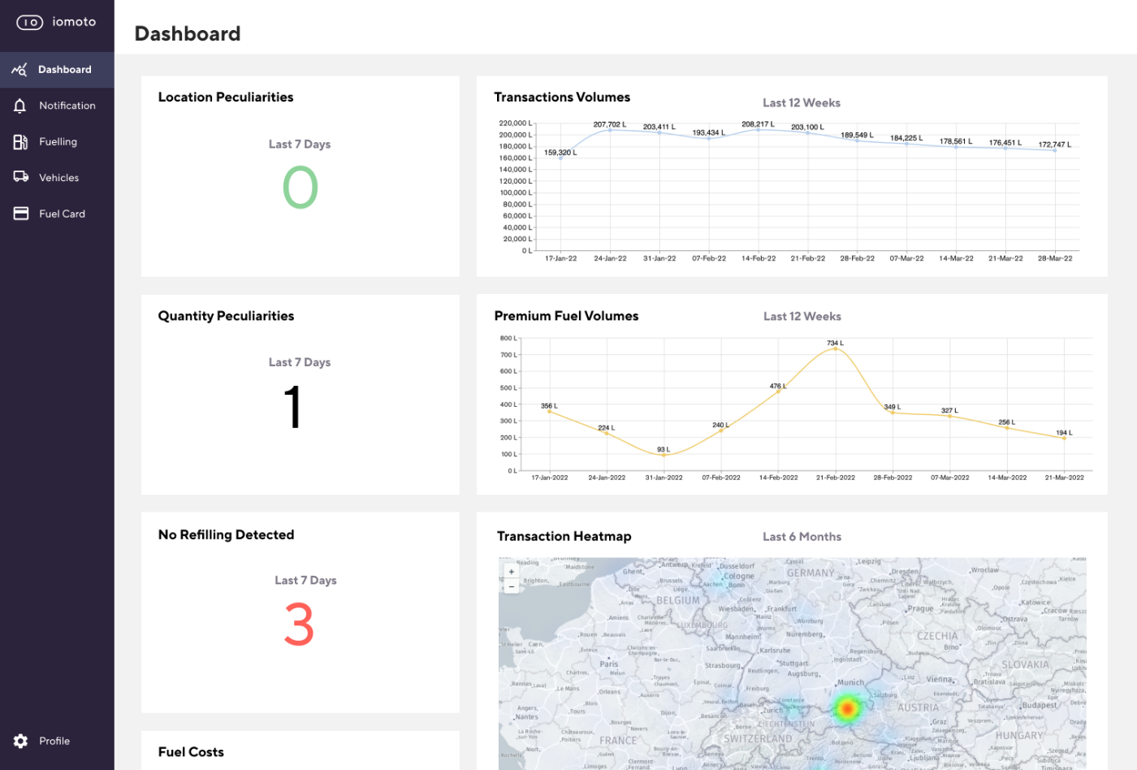Viewport: 1137px width, 770px height.
Task: Click the 17-Jan-22 axis label on transactions chart
Action: tap(561, 258)
